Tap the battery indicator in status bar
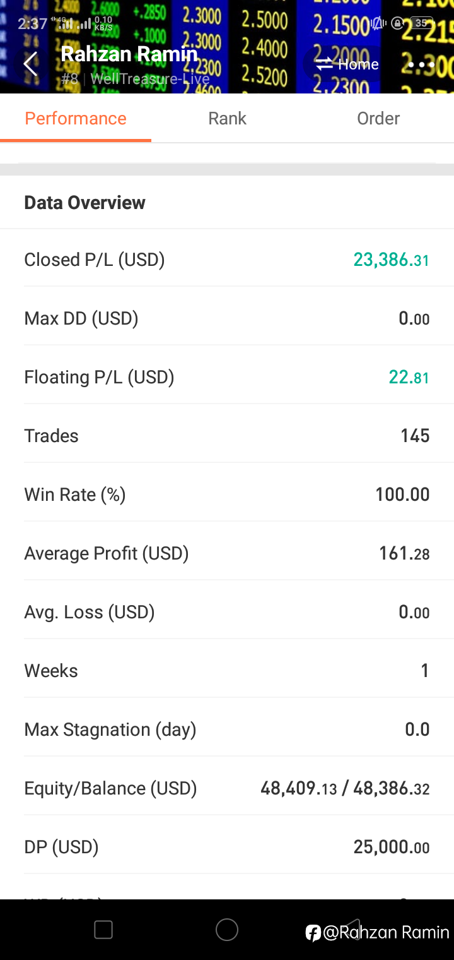 tap(421, 23)
